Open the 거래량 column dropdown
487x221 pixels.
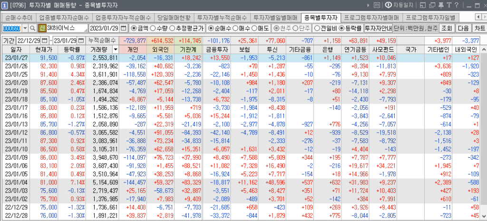(x=115, y=49)
